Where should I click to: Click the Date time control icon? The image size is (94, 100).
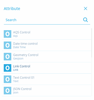[8, 45]
